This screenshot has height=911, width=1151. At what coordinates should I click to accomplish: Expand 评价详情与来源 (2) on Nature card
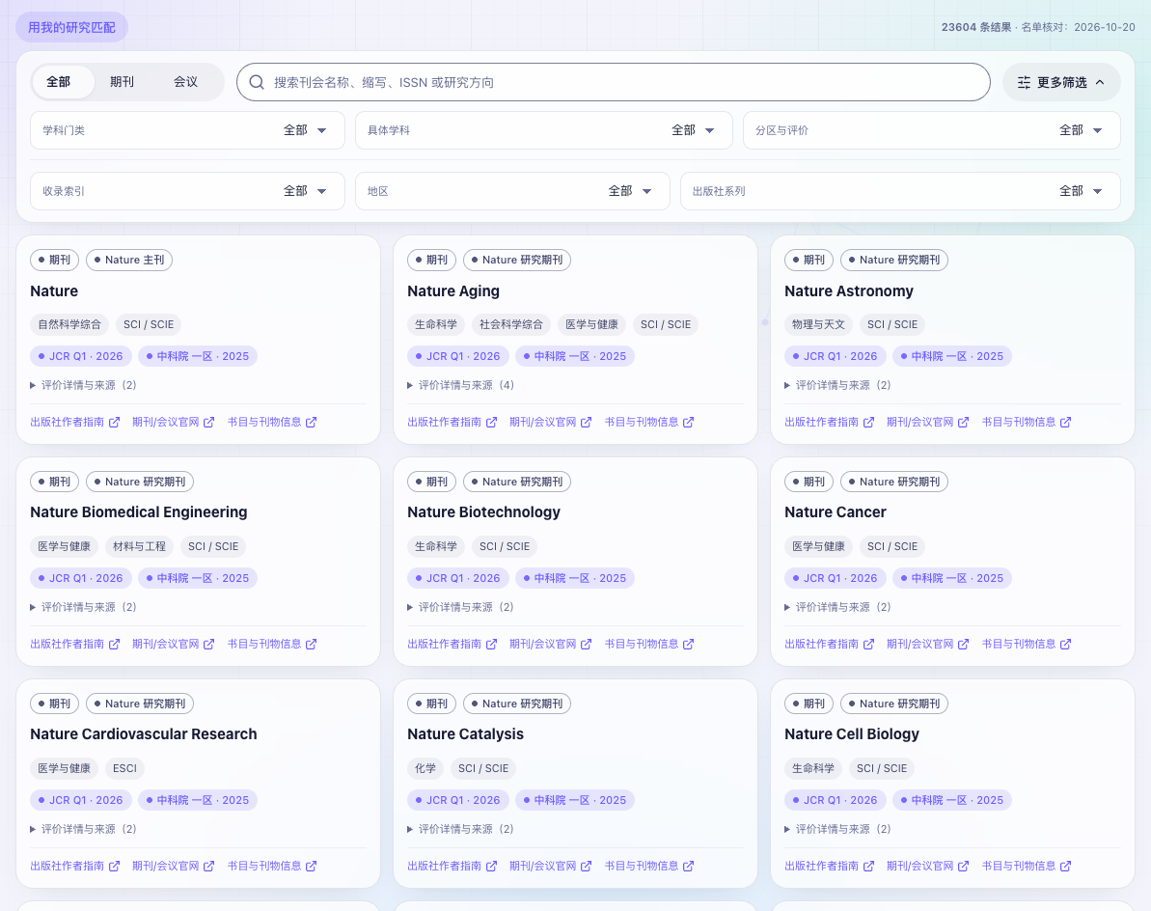84,385
